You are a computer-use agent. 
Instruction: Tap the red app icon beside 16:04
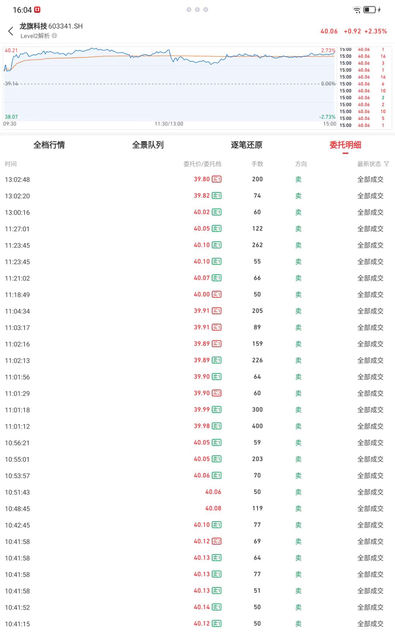tap(37, 10)
